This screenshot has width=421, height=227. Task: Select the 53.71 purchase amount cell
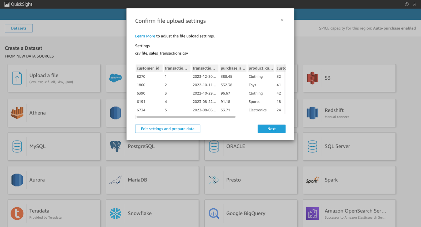pos(225,110)
